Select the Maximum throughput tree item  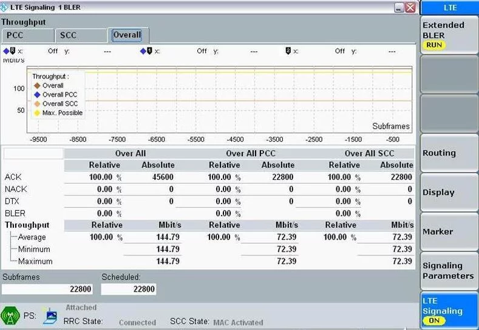click(35, 261)
